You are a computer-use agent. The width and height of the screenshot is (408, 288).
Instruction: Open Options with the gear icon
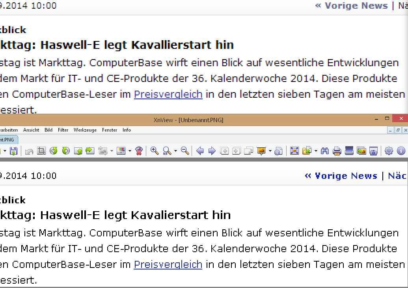[x=389, y=151]
